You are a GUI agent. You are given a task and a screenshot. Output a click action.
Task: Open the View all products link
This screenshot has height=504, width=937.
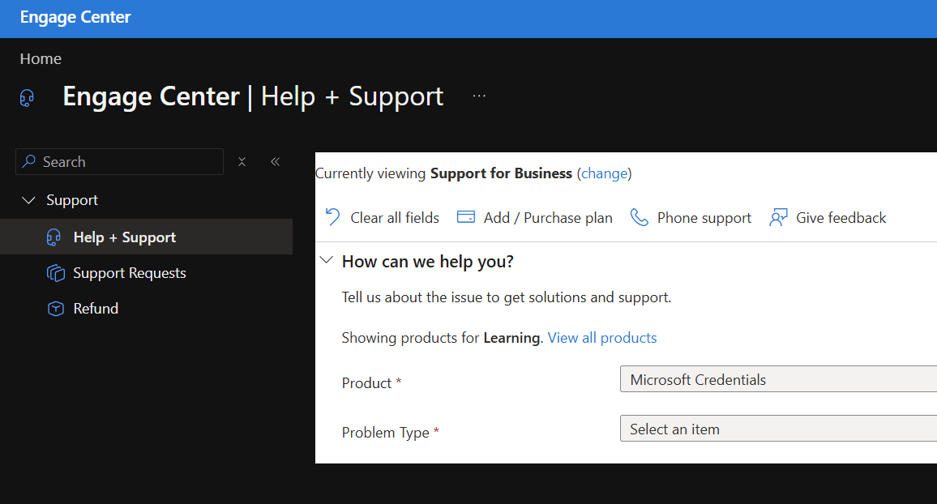[x=601, y=338]
